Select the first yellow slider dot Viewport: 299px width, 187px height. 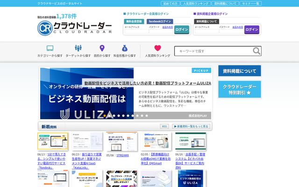pyautogui.click(x=105, y=115)
